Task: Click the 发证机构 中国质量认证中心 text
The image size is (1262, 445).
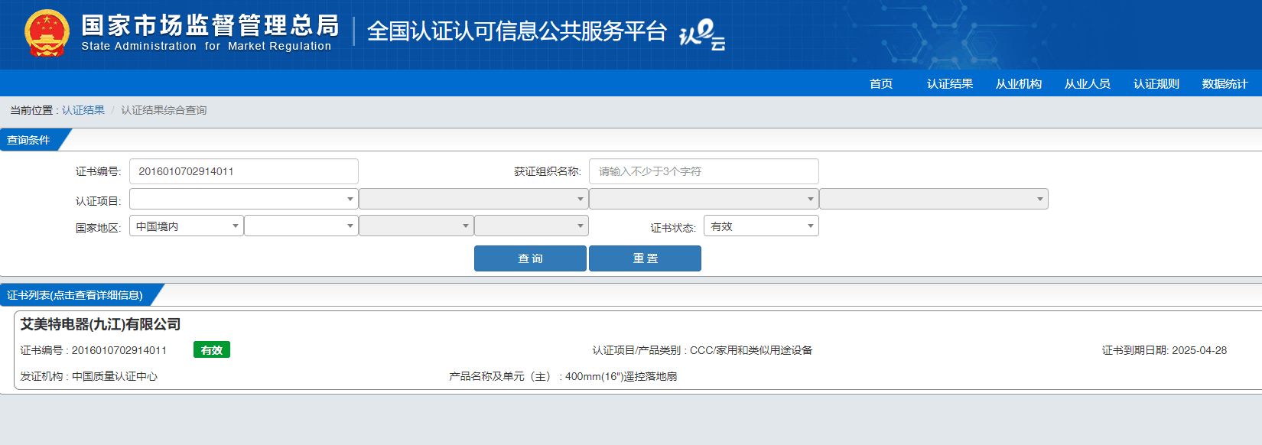Action: pos(89,376)
